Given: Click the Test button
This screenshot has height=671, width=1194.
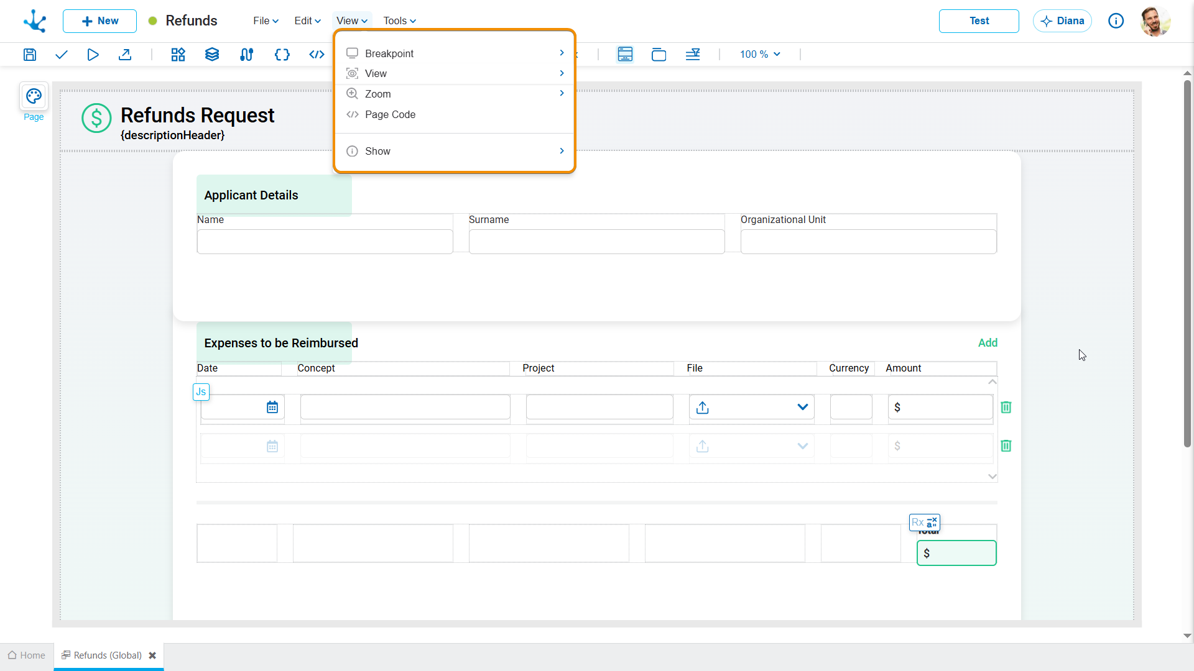Looking at the screenshot, I should pyautogui.click(x=979, y=21).
